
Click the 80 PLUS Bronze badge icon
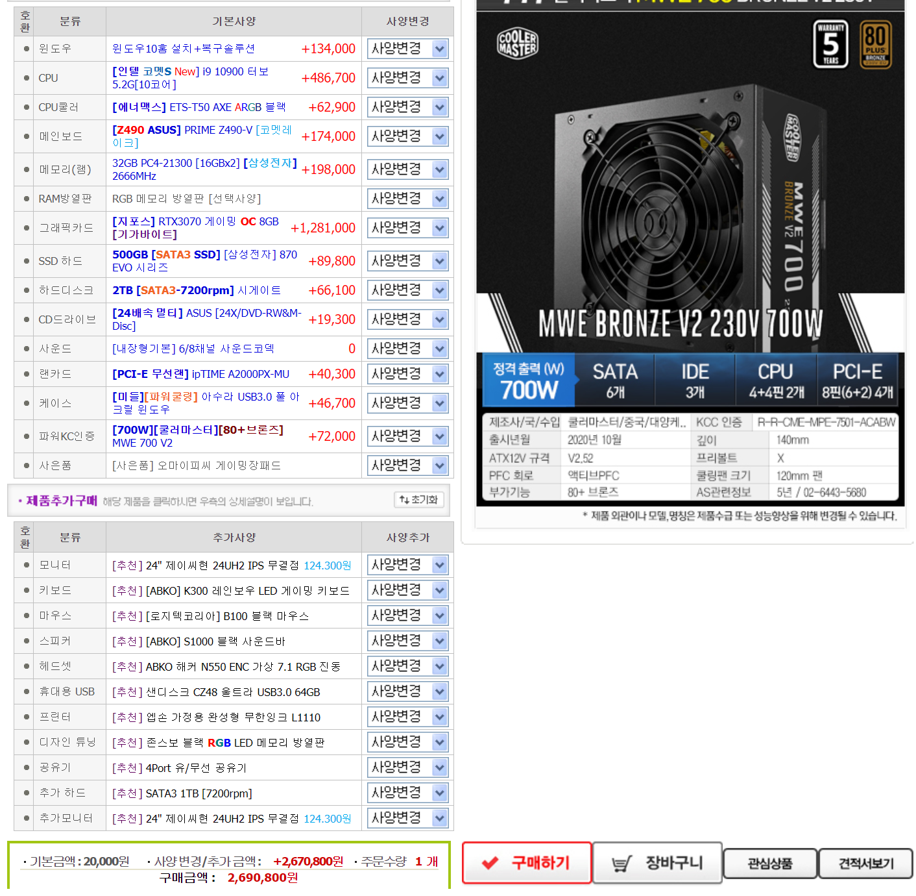tap(875, 45)
